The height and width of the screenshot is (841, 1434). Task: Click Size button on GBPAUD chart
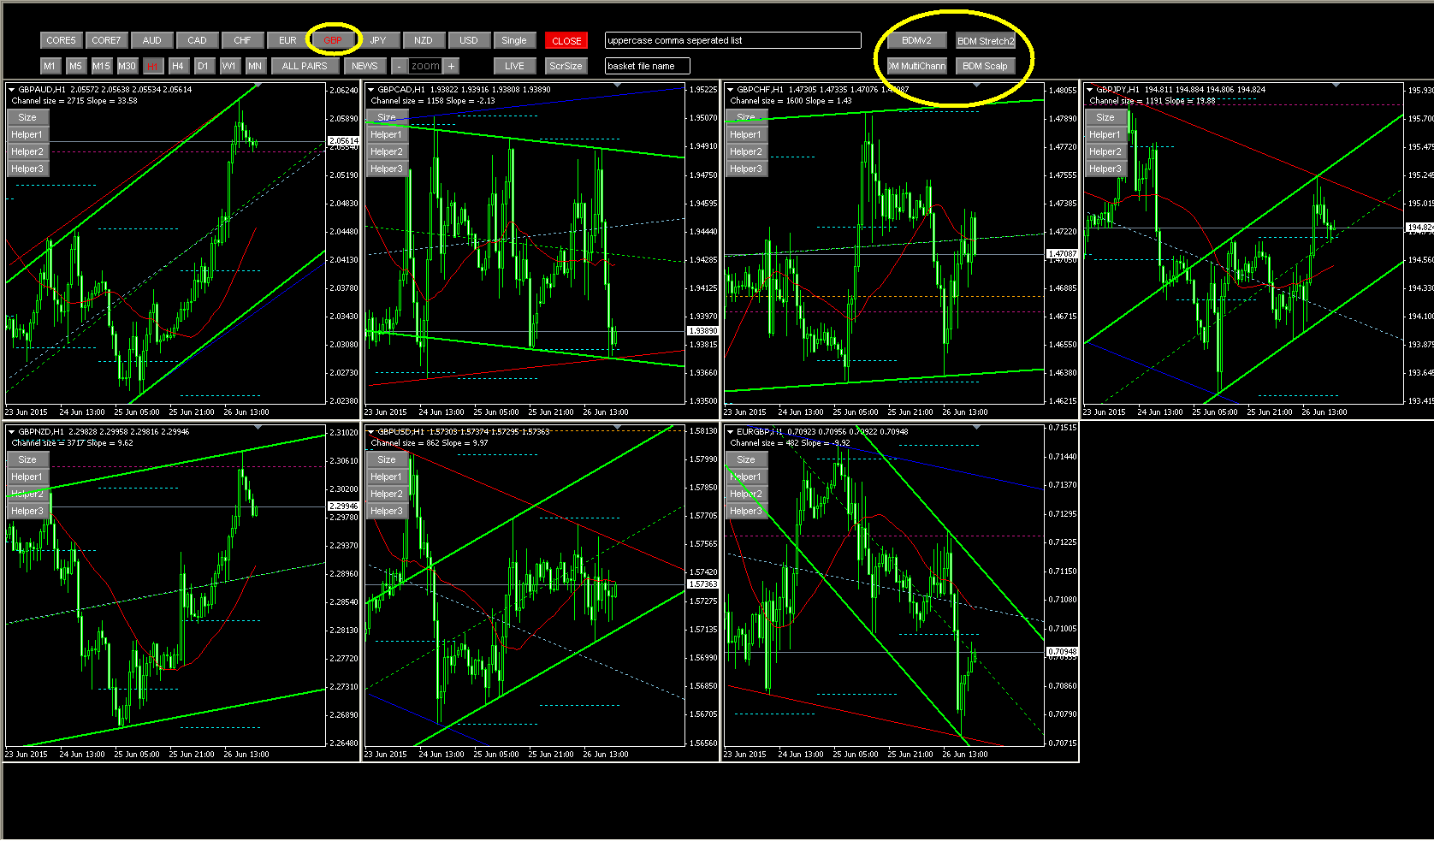[27, 117]
